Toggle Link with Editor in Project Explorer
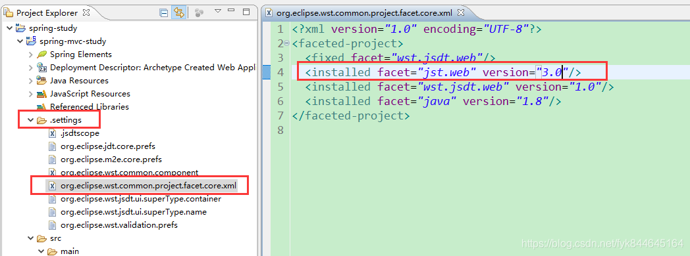The image size is (690, 256). point(178,12)
